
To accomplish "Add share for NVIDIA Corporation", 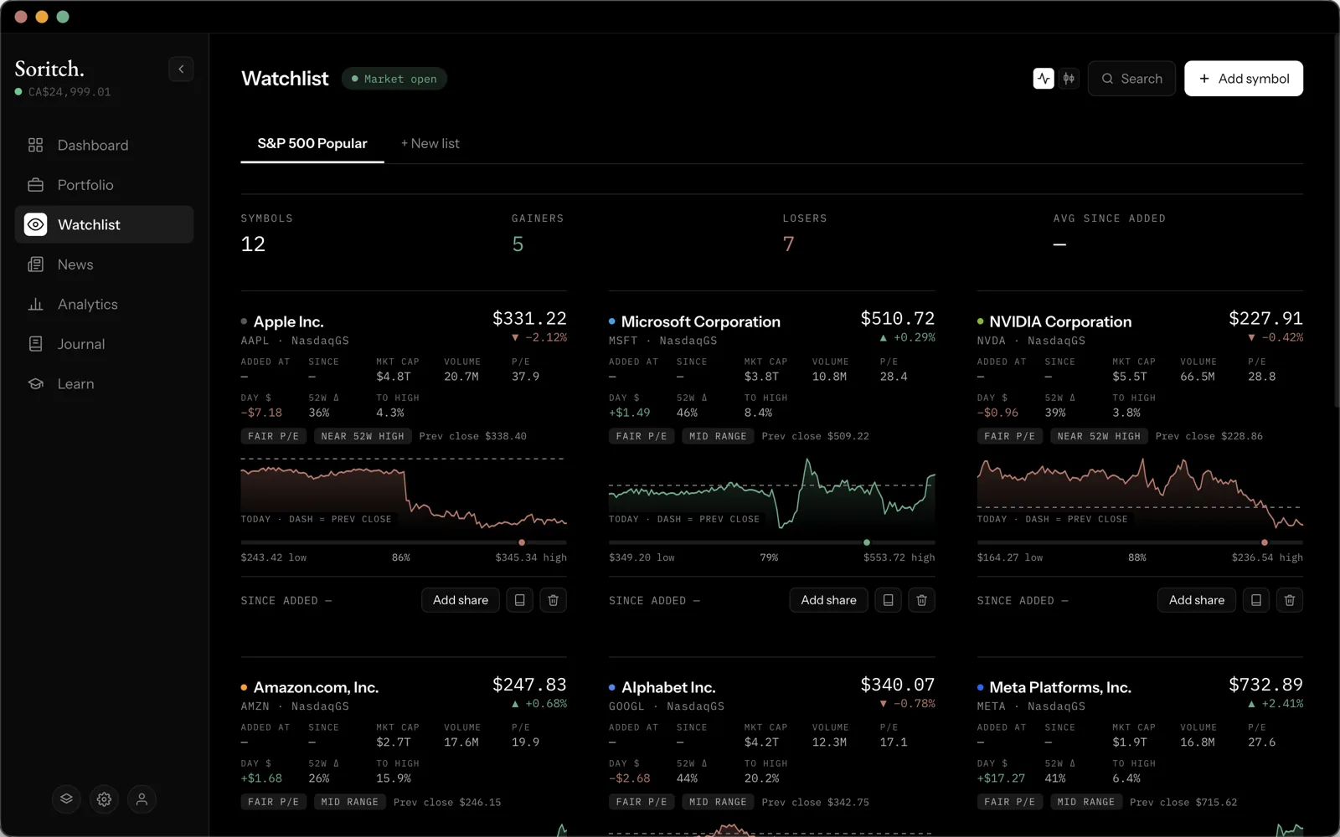I will coord(1197,600).
